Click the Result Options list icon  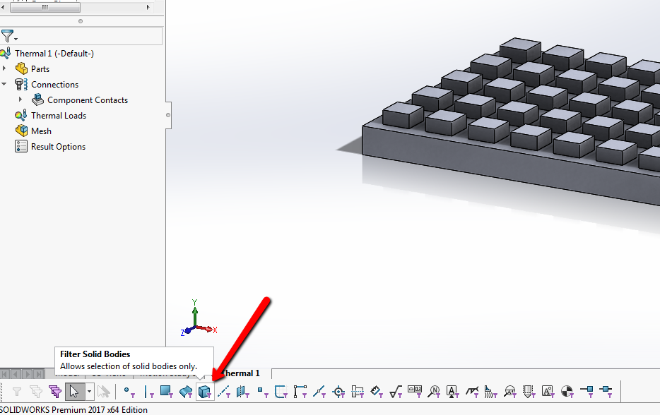pos(21,146)
